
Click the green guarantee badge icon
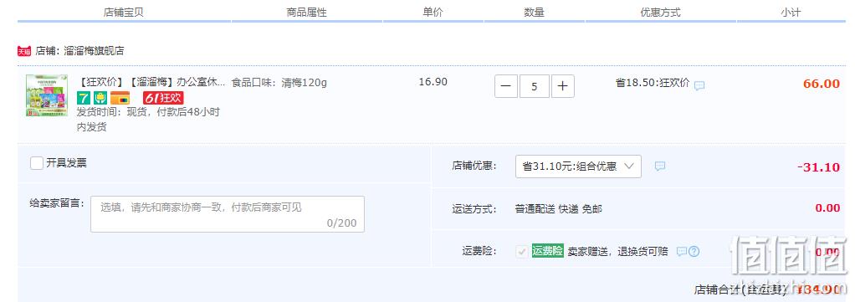[x=100, y=98]
